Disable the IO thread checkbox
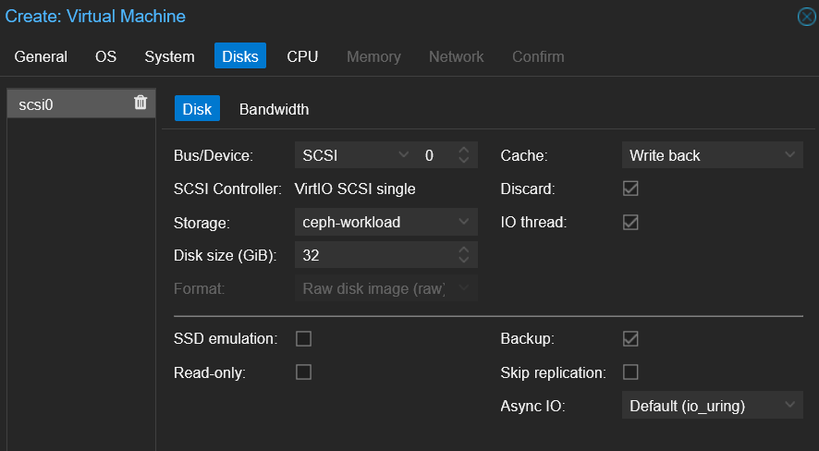The height and width of the screenshot is (451, 819). (630, 222)
